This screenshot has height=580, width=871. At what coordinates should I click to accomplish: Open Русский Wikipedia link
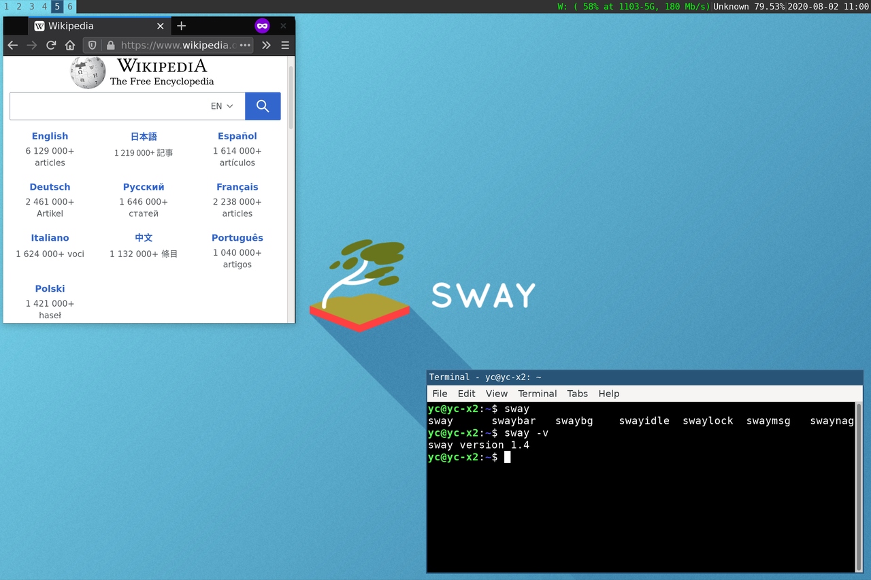144,187
